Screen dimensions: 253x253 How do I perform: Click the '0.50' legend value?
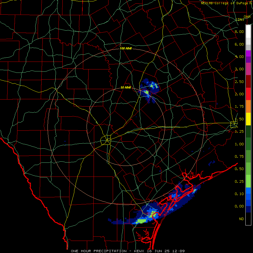(239, 169)
